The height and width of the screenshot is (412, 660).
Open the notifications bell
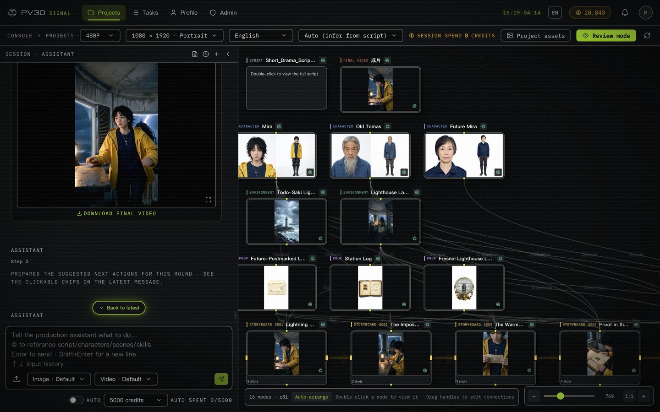[625, 13]
